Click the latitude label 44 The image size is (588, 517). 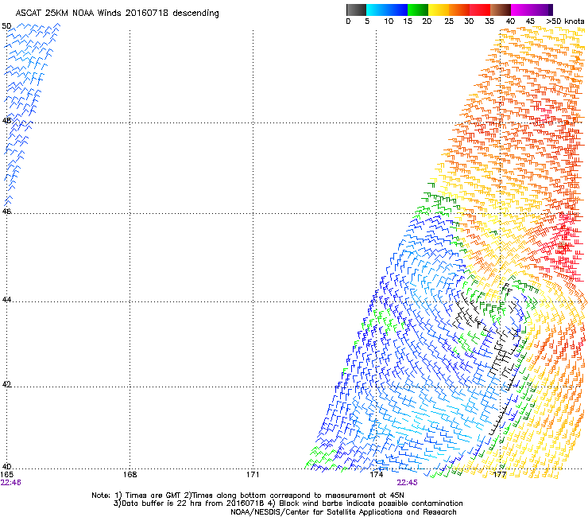[x=6, y=300]
